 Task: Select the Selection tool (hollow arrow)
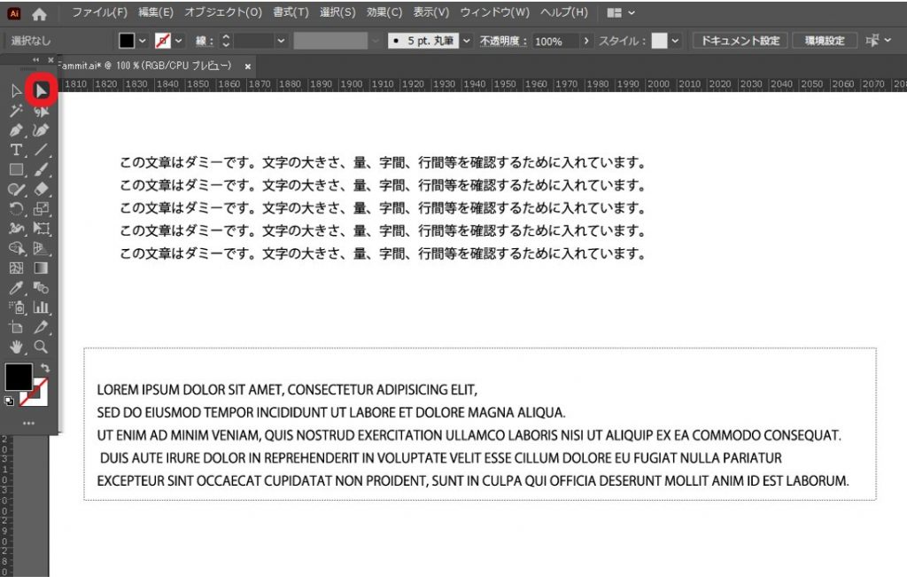tap(16, 91)
